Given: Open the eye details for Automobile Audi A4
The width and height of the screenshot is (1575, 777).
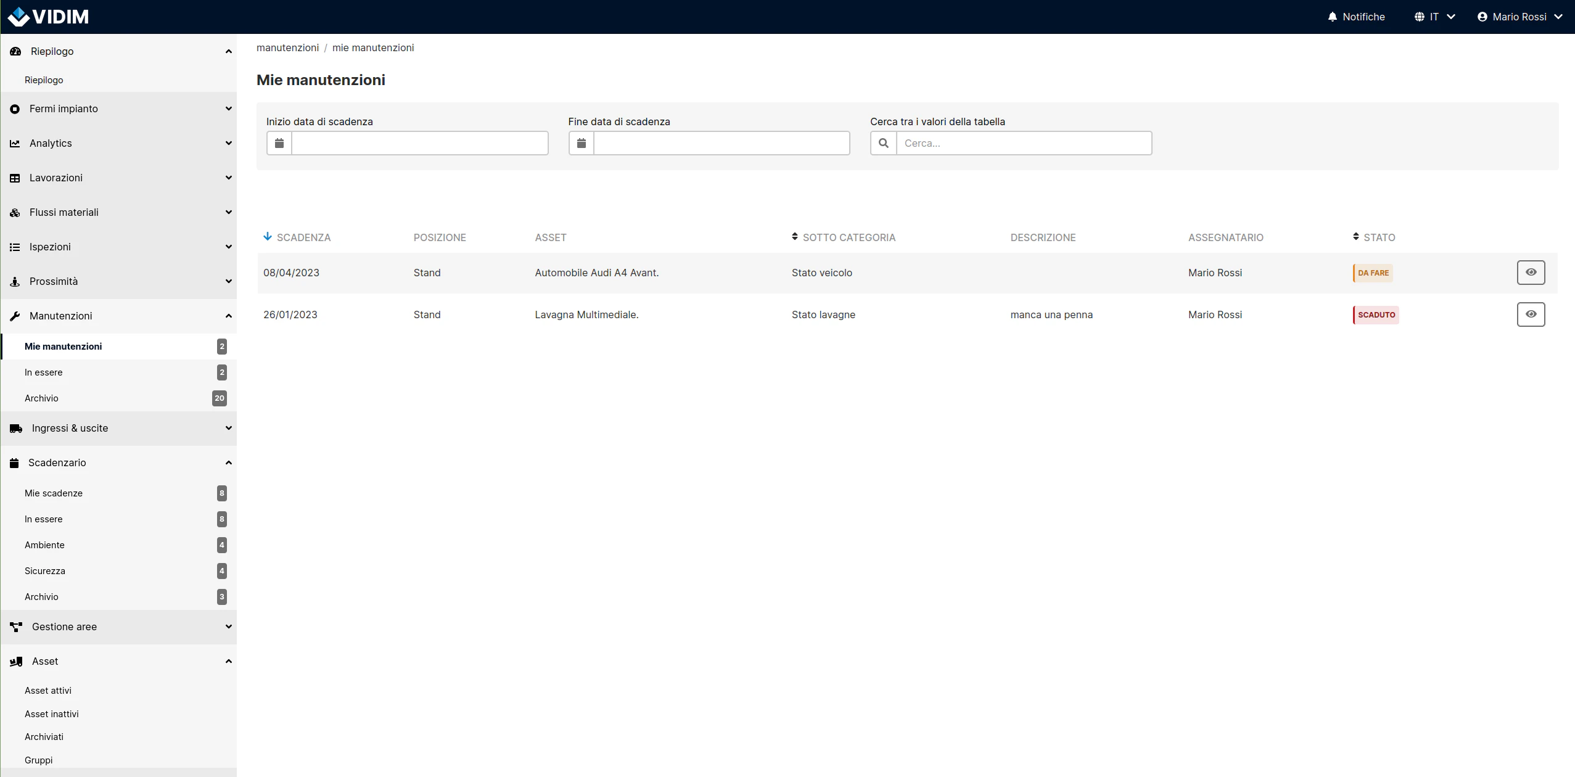Looking at the screenshot, I should click(x=1531, y=272).
